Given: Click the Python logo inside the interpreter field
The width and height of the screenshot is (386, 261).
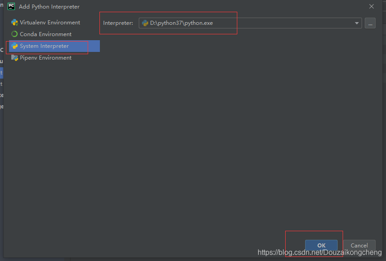Looking at the screenshot, I should pyautogui.click(x=145, y=23).
